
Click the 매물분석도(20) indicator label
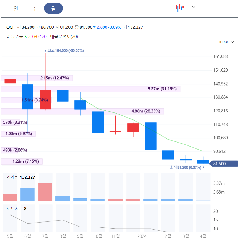click(x=64, y=37)
